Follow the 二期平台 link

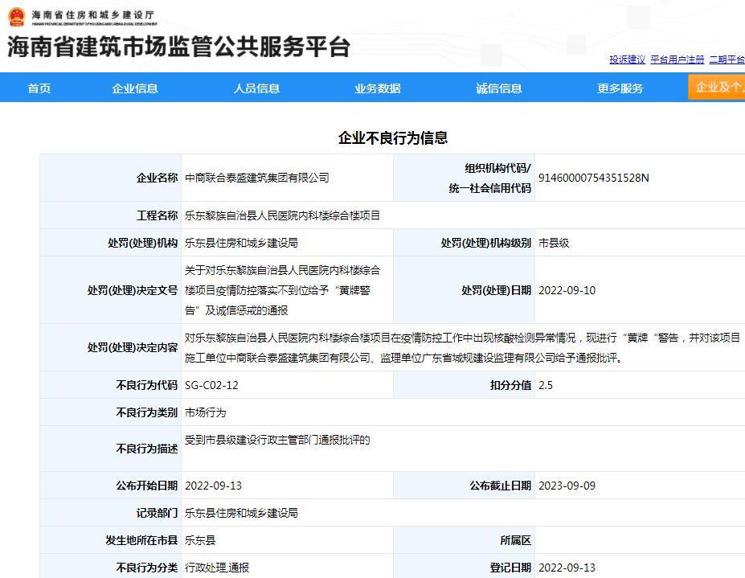coord(726,59)
